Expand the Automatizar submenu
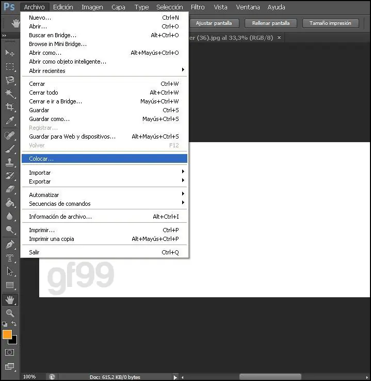 click(x=104, y=194)
